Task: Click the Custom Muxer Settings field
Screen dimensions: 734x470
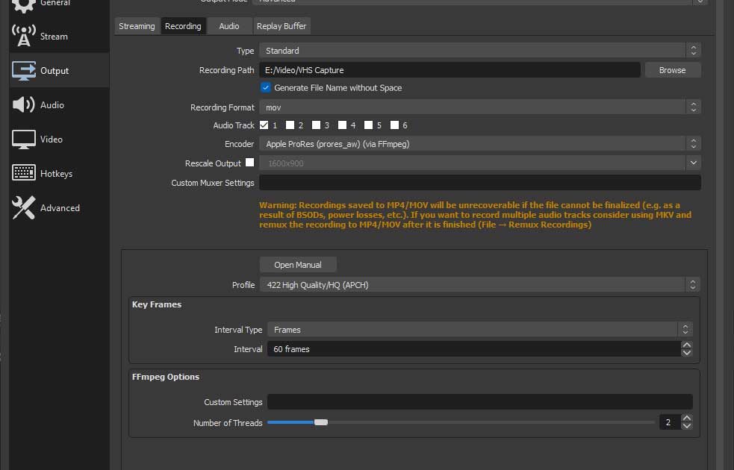Action: 479,183
